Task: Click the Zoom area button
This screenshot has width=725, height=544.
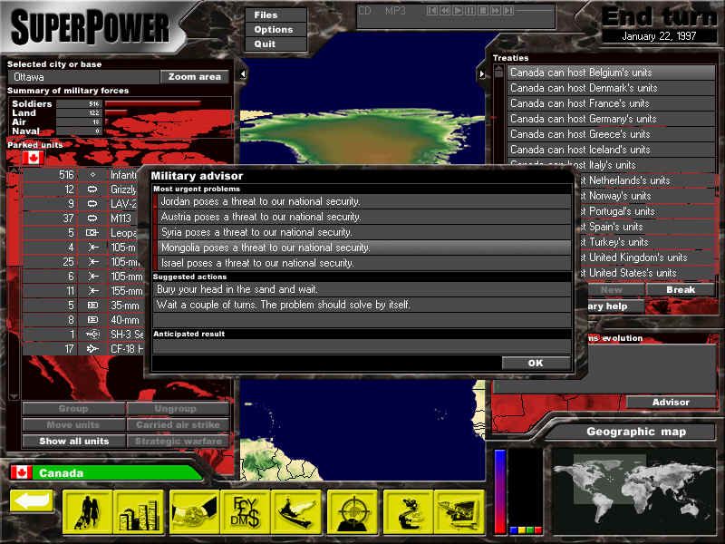Action: coord(195,77)
